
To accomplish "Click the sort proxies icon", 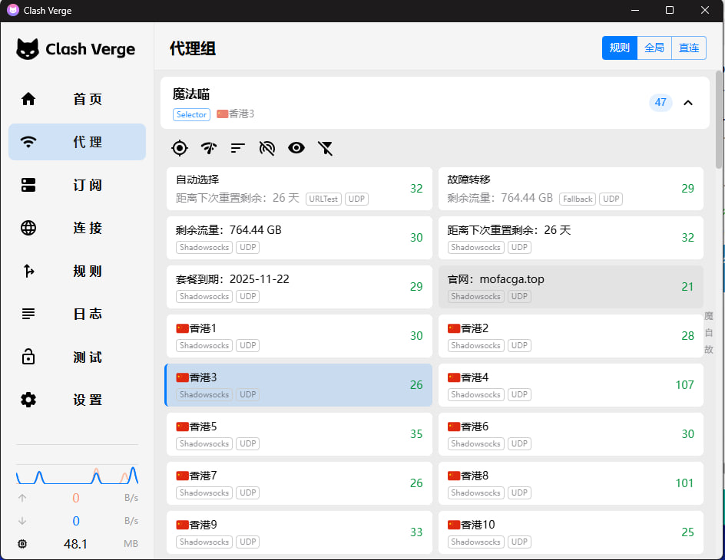I will click(238, 148).
